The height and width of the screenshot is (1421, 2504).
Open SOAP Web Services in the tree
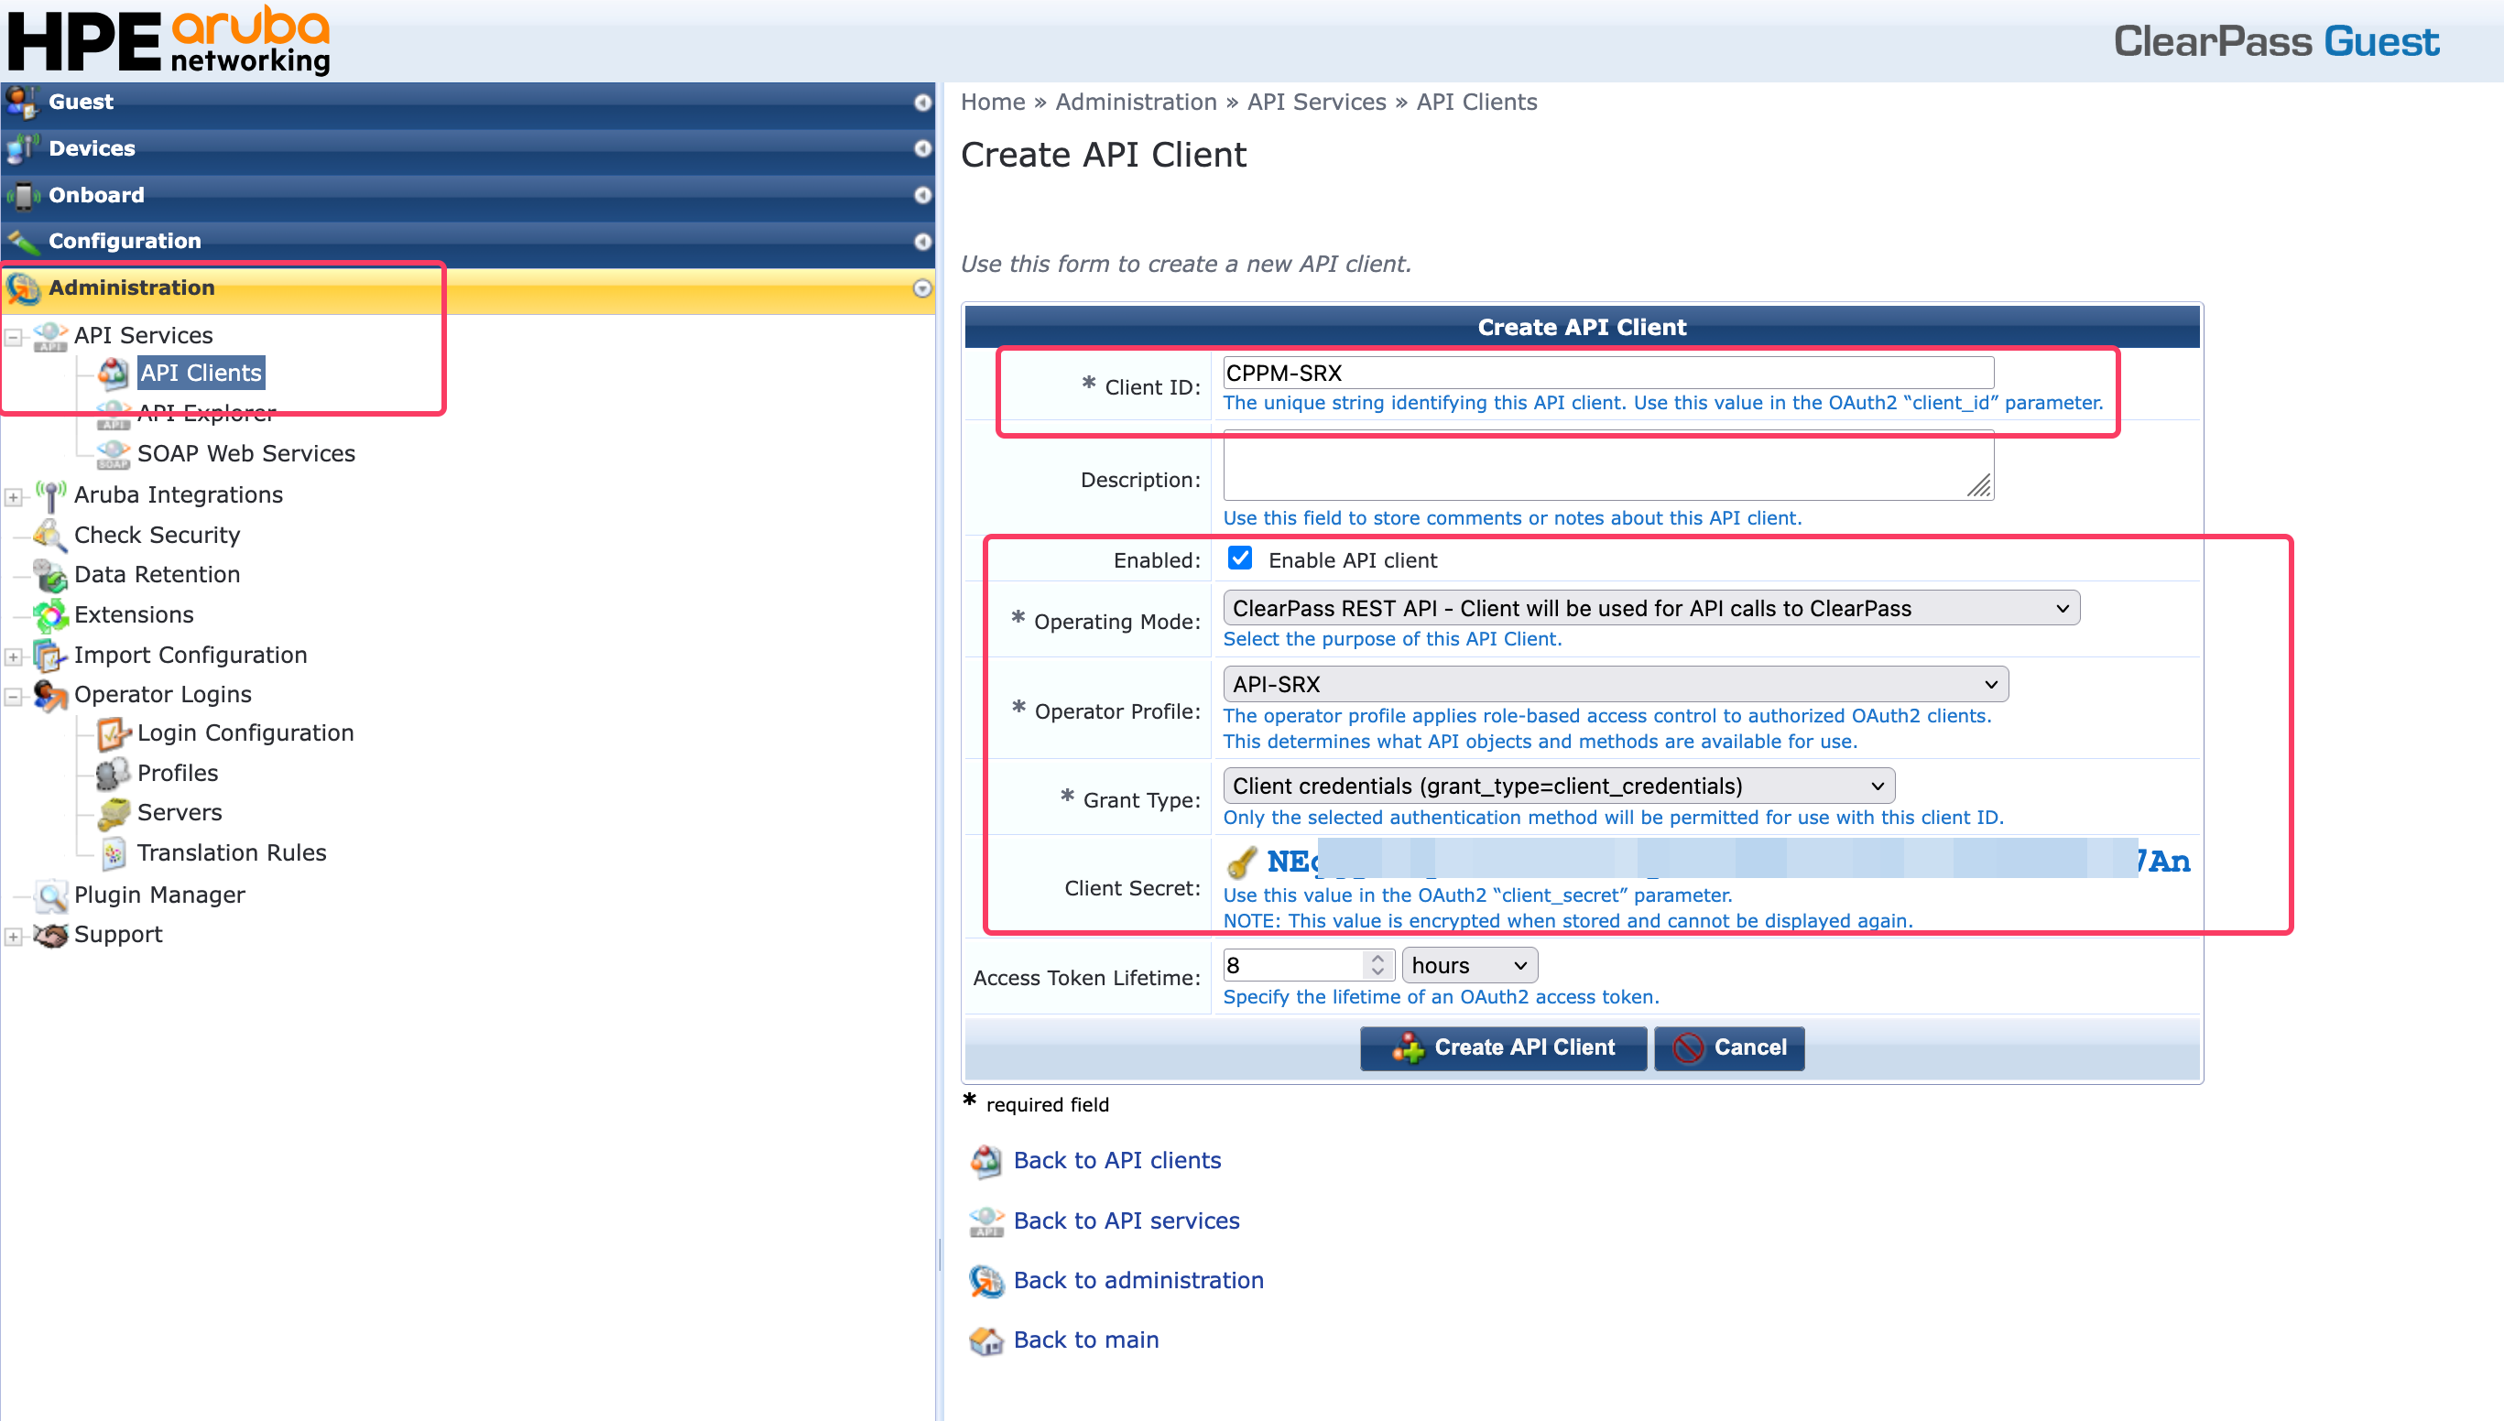point(246,454)
